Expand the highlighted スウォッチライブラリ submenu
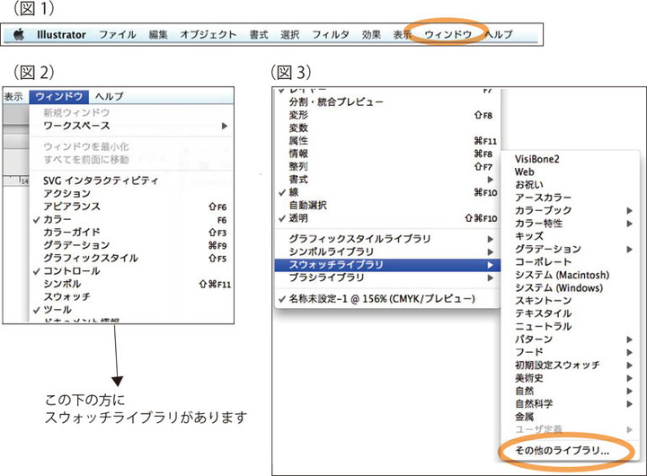Viewport: 647px width, 476px height. (x=387, y=265)
